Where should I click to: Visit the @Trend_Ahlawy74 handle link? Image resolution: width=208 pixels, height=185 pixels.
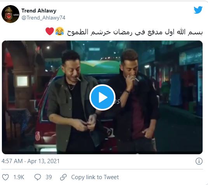pos(44,18)
